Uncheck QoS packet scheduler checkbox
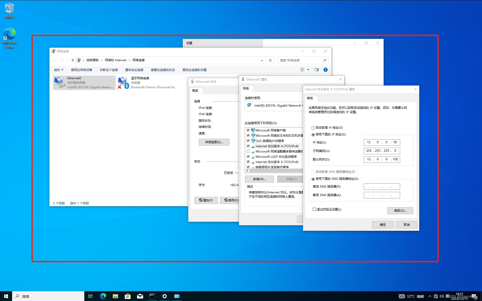Screen dimensions: 482x301 click(x=248, y=141)
